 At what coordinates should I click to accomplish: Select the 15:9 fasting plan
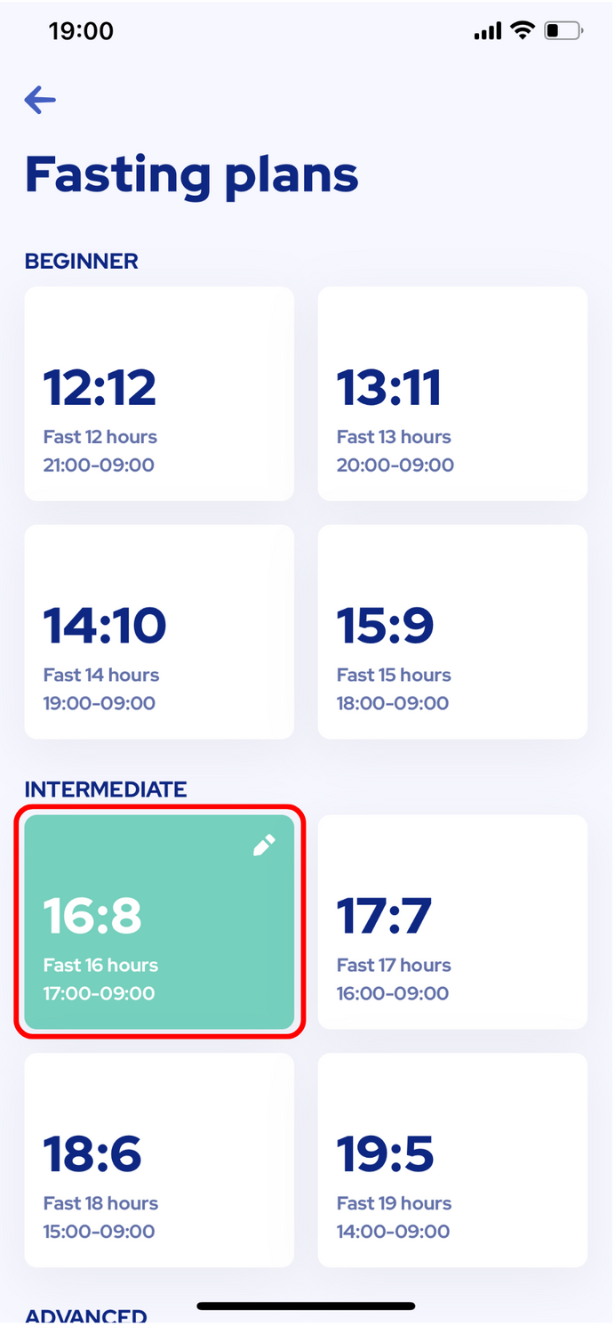[x=452, y=632]
